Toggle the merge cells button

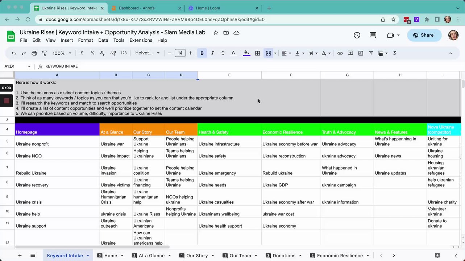point(268,53)
